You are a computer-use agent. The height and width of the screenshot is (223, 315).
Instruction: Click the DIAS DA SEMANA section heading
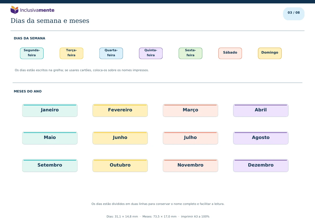[29, 38]
